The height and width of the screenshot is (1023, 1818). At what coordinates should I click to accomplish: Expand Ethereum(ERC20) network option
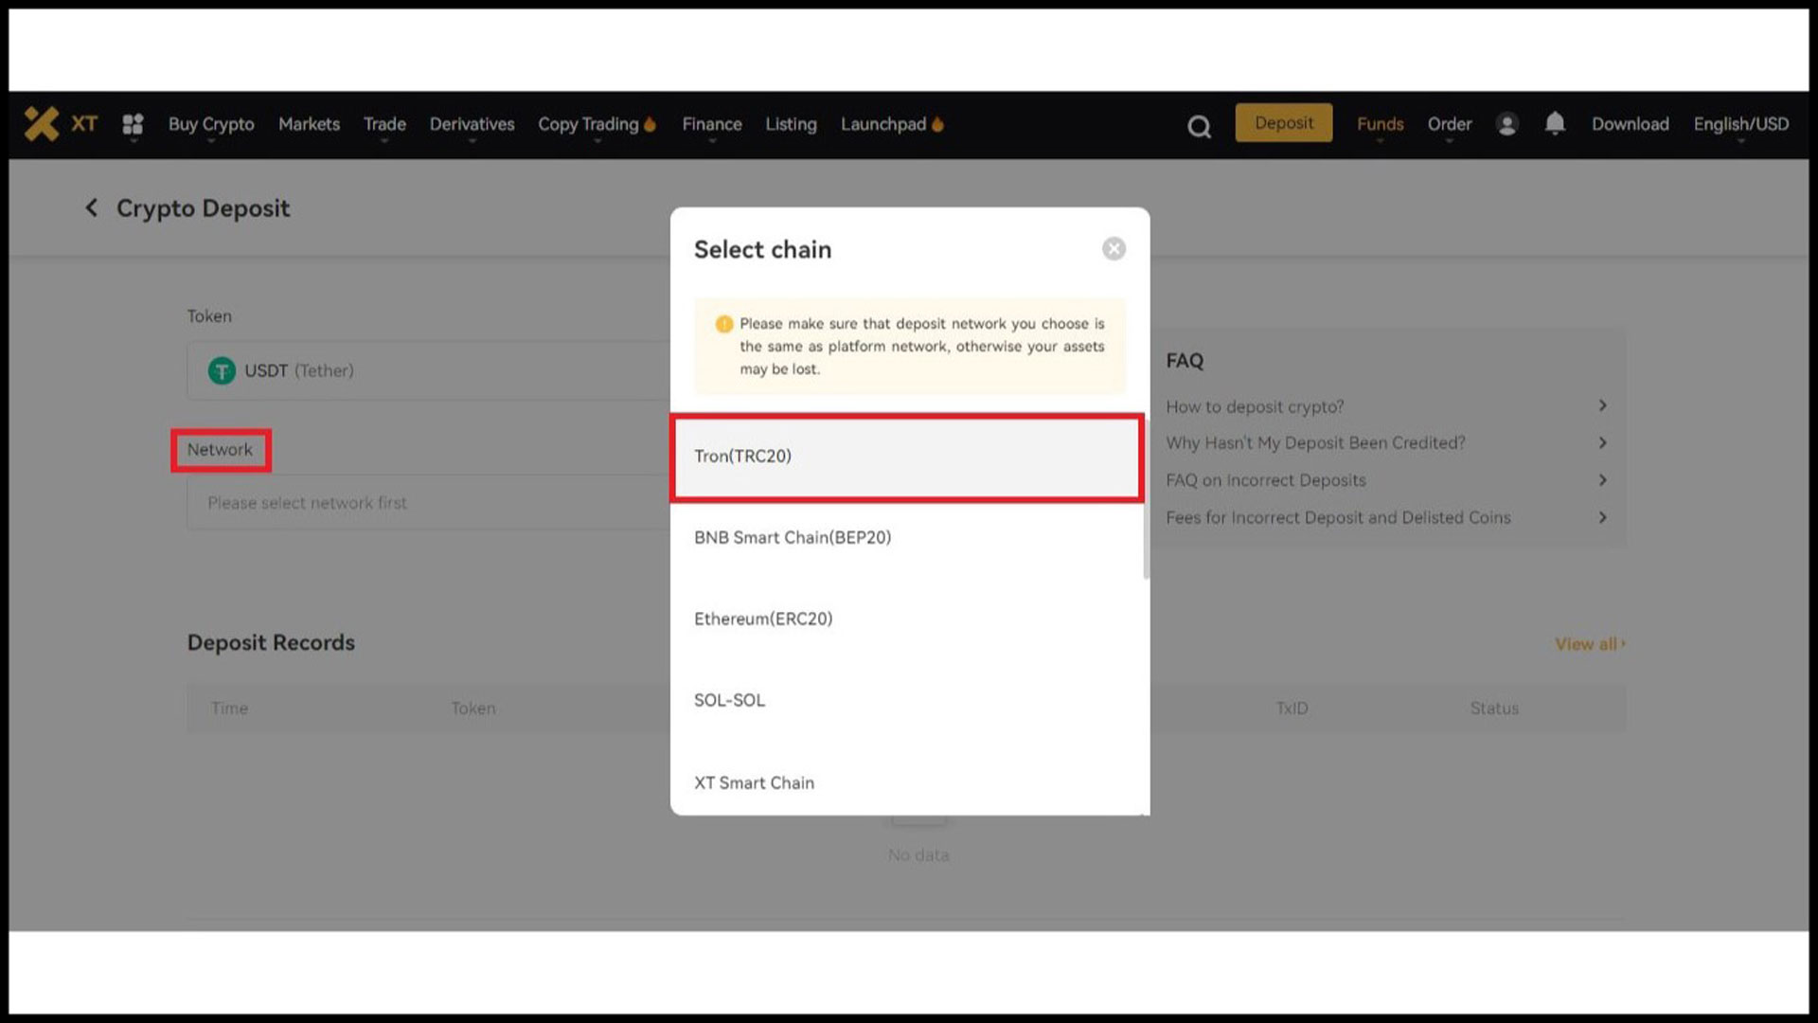[x=764, y=617]
